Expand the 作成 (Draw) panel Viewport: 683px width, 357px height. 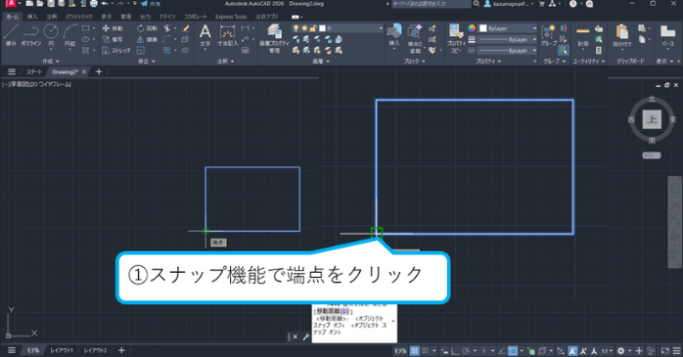pyautogui.click(x=51, y=62)
